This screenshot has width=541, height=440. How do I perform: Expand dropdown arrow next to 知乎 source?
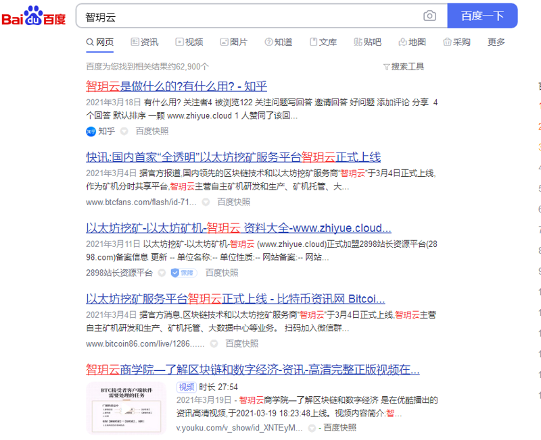pos(124,131)
